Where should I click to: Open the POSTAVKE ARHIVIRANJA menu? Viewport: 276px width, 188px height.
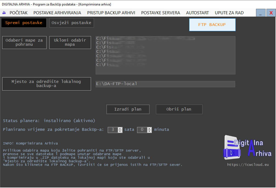(x=57, y=13)
